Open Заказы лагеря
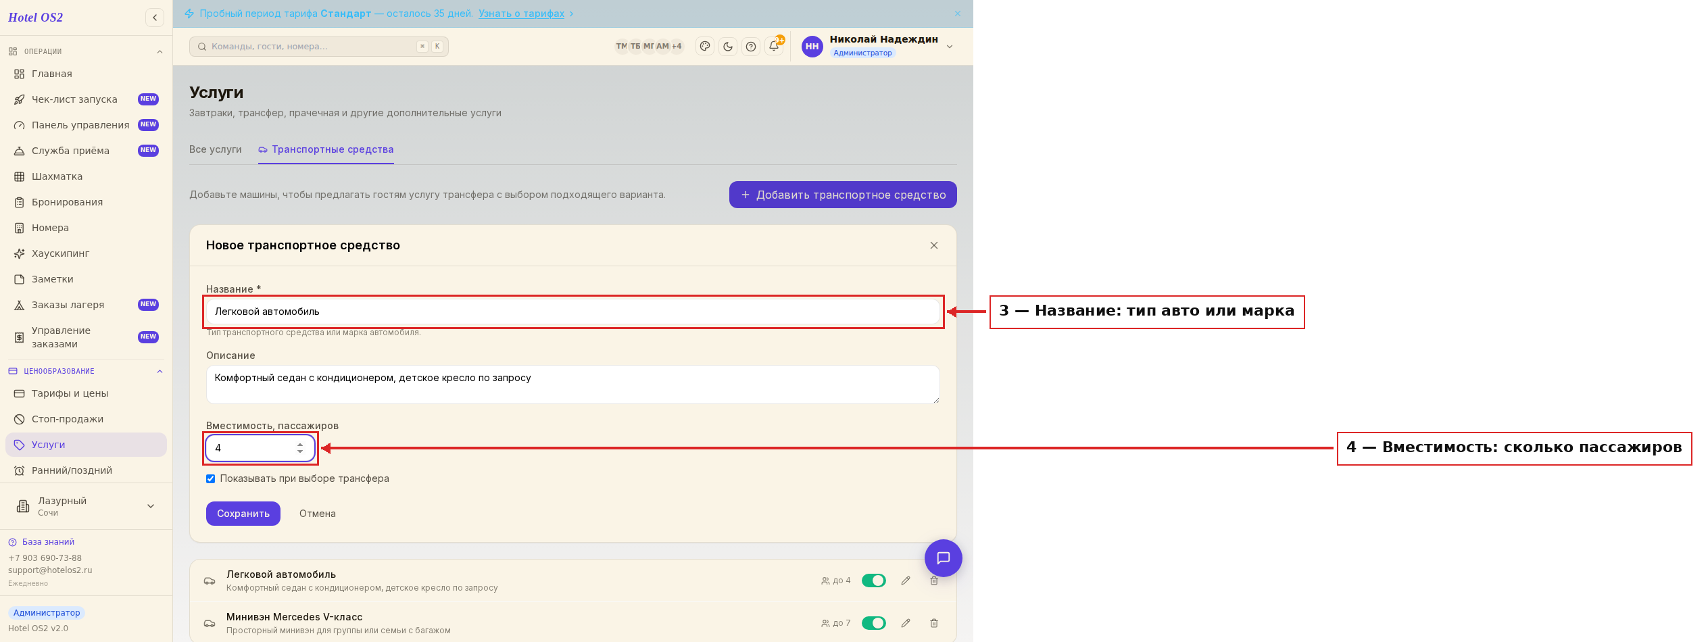Viewport: 1708px width, 642px height. (86, 305)
